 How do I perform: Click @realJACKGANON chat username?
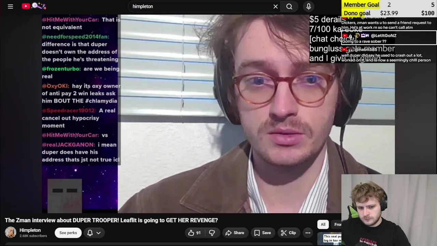pyautogui.click(x=69, y=145)
